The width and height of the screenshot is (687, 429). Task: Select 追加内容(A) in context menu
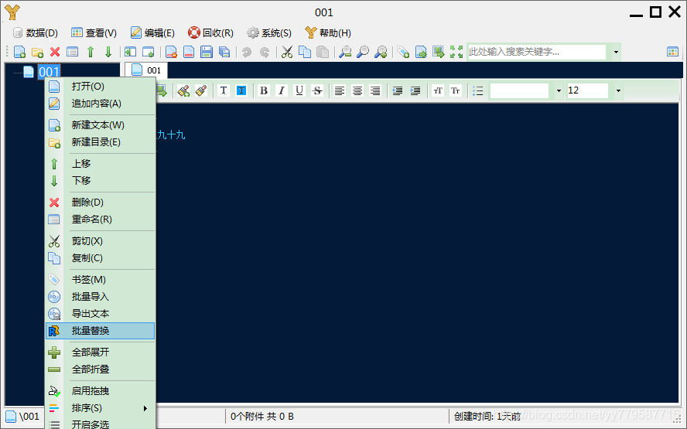point(101,104)
